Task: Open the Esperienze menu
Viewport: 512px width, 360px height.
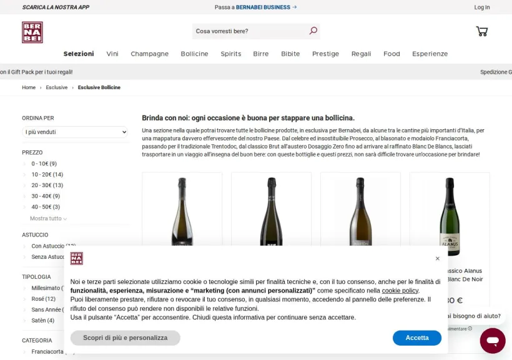Action: click(x=430, y=54)
